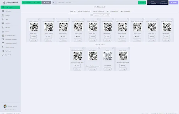Change the Dining table 8 scan code
Screen dimensions: 179x114
coord(152,40)
